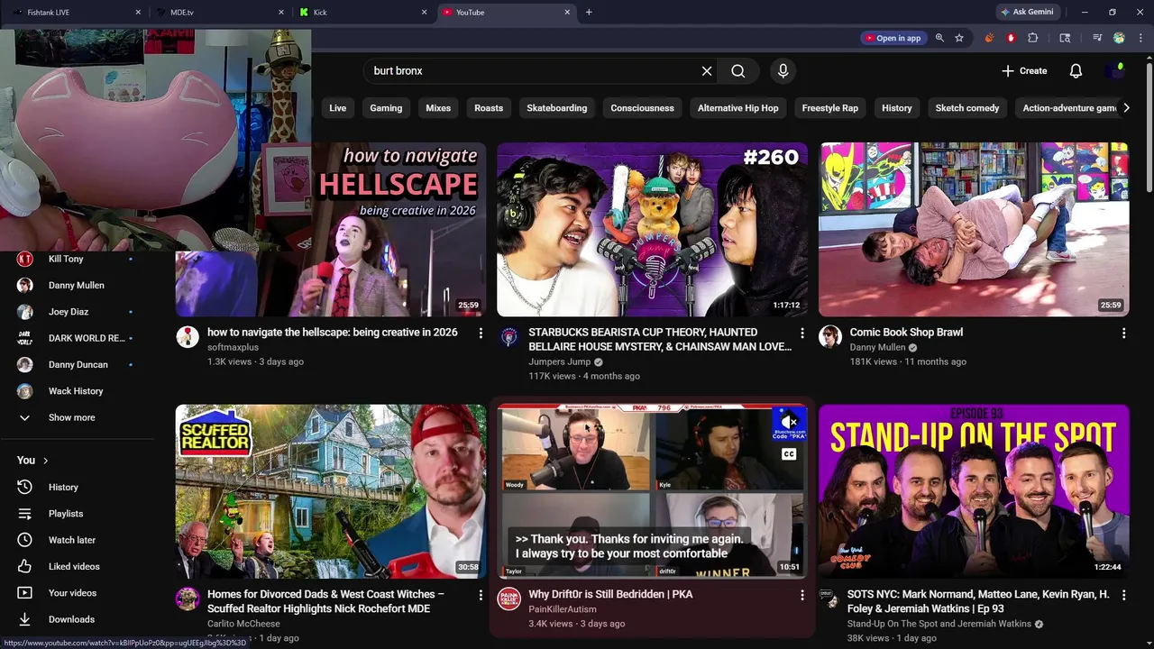Image resolution: width=1154 pixels, height=649 pixels.
Task: Click the Create button
Action: coord(1024,71)
